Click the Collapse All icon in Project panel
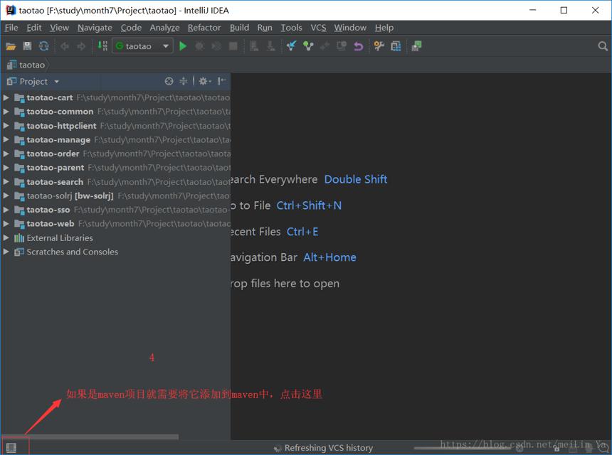Viewport: 612px width, 455px height. [184, 81]
